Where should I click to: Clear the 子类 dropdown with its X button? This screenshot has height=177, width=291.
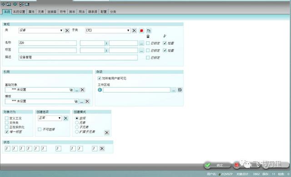tap(134, 30)
